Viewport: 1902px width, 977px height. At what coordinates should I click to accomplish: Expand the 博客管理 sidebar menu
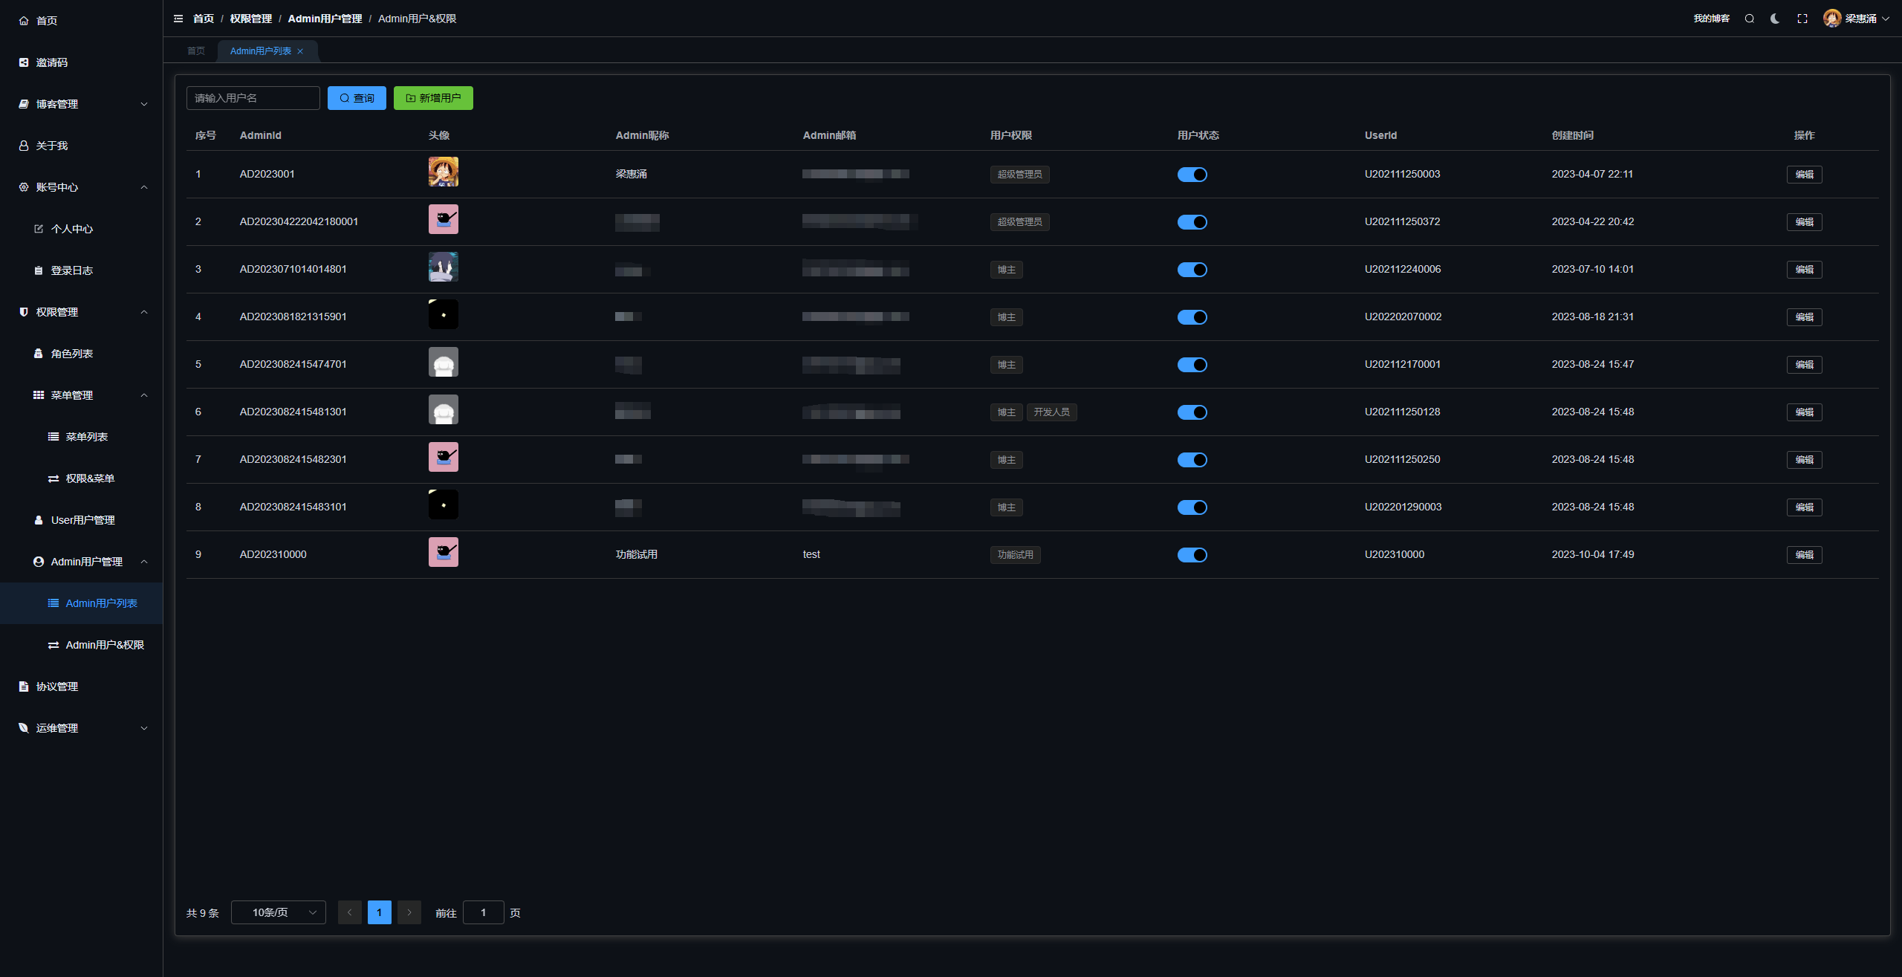[82, 104]
